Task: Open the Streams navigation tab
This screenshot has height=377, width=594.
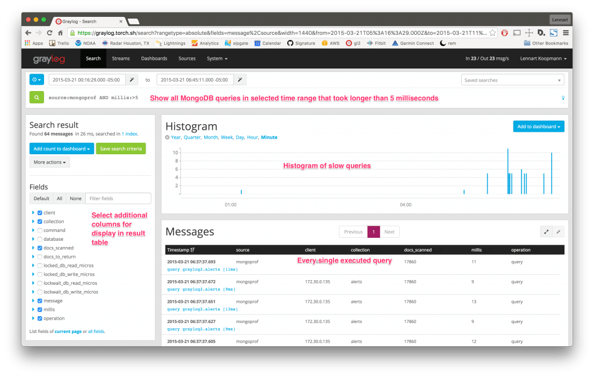Action: click(x=121, y=59)
